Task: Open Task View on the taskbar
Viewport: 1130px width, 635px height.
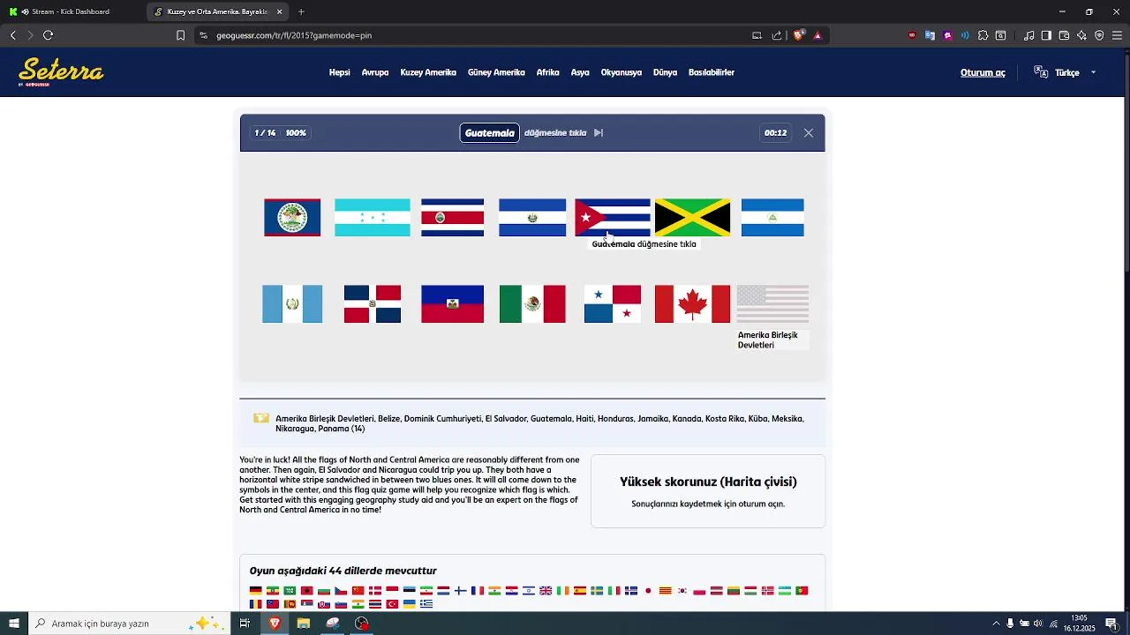Action: (x=245, y=624)
